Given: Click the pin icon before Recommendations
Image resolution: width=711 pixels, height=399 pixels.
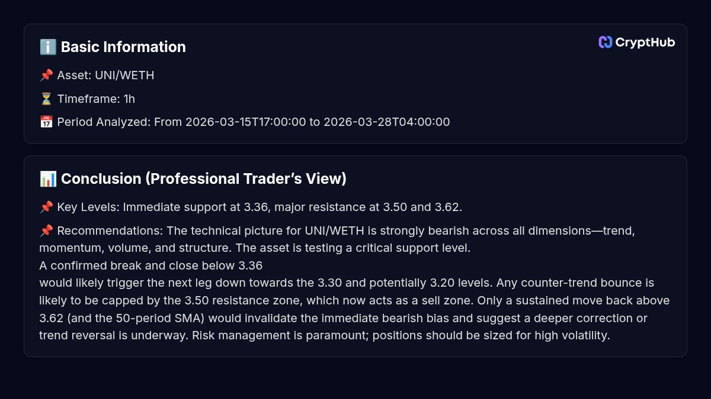Looking at the screenshot, I should pyautogui.click(x=46, y=231).
